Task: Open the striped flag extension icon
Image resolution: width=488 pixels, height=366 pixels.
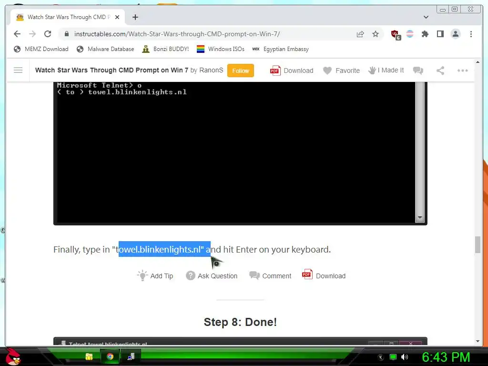Action: (x=410, y=34)
